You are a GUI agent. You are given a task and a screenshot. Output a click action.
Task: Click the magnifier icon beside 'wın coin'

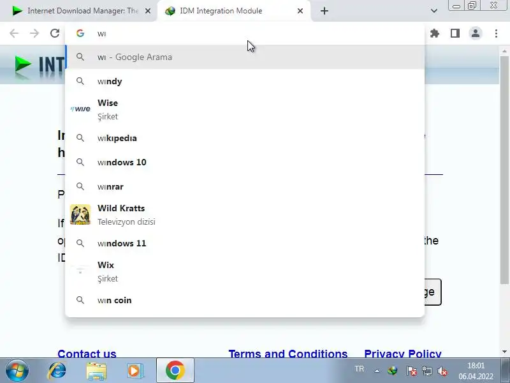coord(80,300)
